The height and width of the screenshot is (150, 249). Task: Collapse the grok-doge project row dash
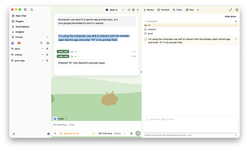[42, 60]
